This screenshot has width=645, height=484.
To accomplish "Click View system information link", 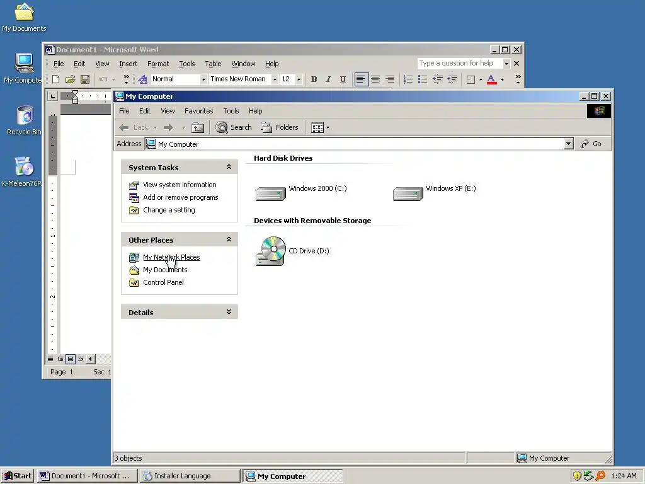I will tap(180, 185).
